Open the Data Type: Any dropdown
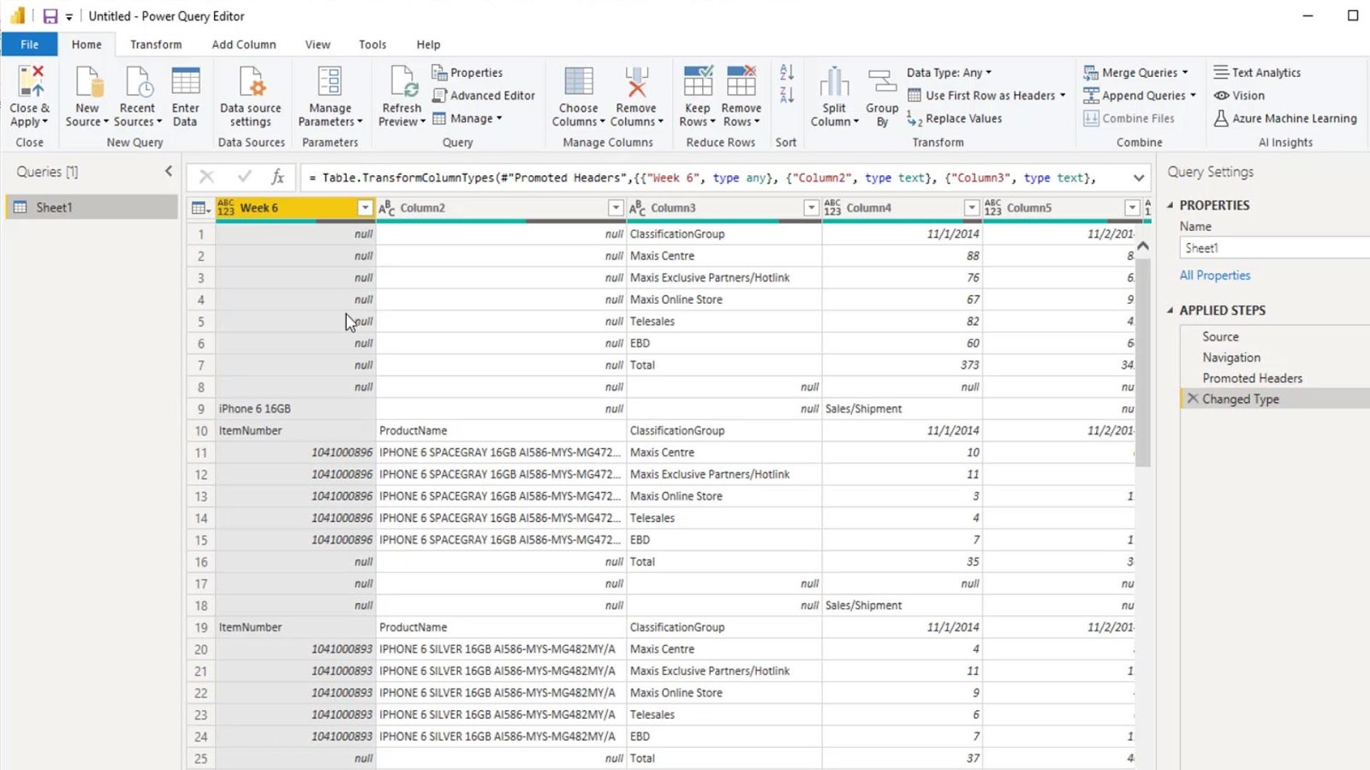 949,73
